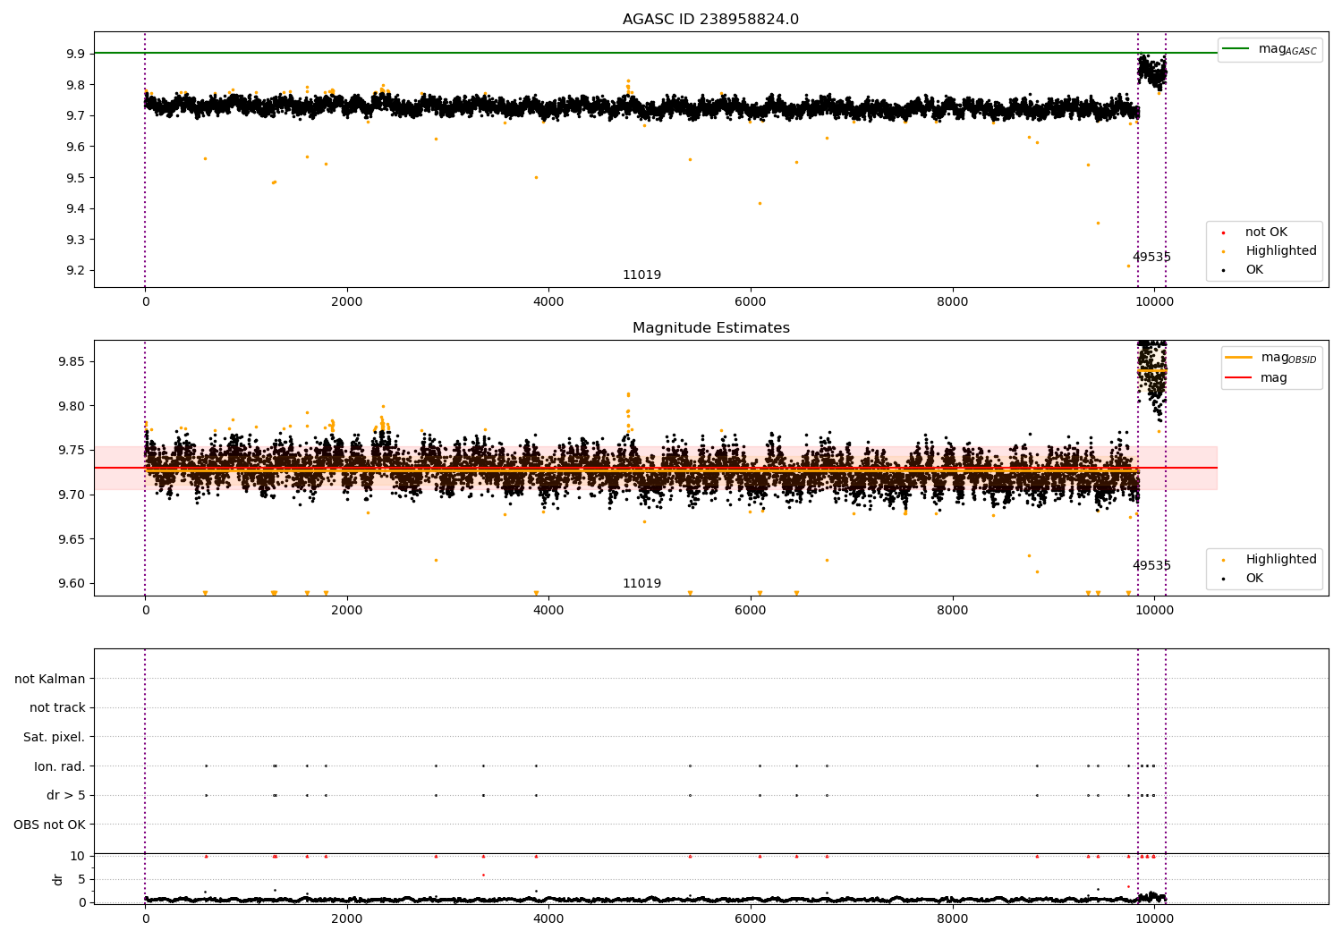Click the 11019 annotation in the top panel

tap(641, 275)
